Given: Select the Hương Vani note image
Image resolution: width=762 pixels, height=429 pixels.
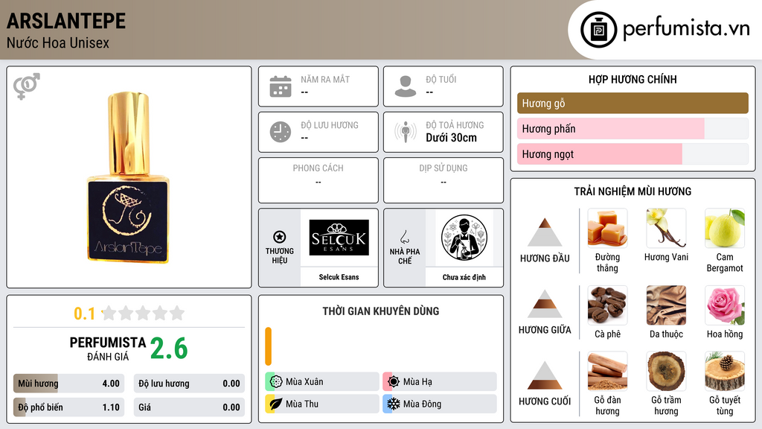Looking at the screenshot, I should [x=666, y=228].
